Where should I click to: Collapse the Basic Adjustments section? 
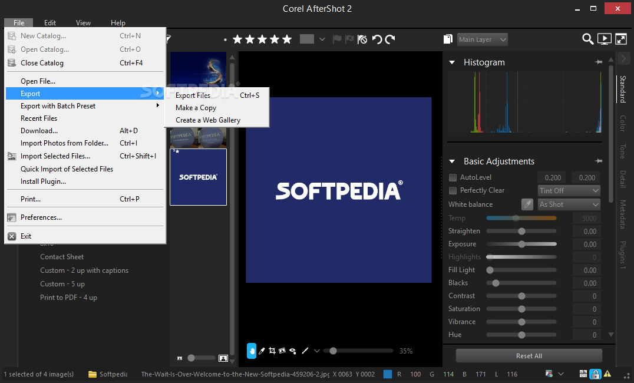click(452, 161)
